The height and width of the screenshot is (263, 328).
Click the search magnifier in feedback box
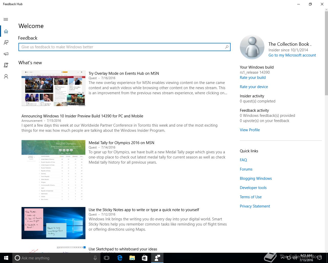click(x=227, y=47)
